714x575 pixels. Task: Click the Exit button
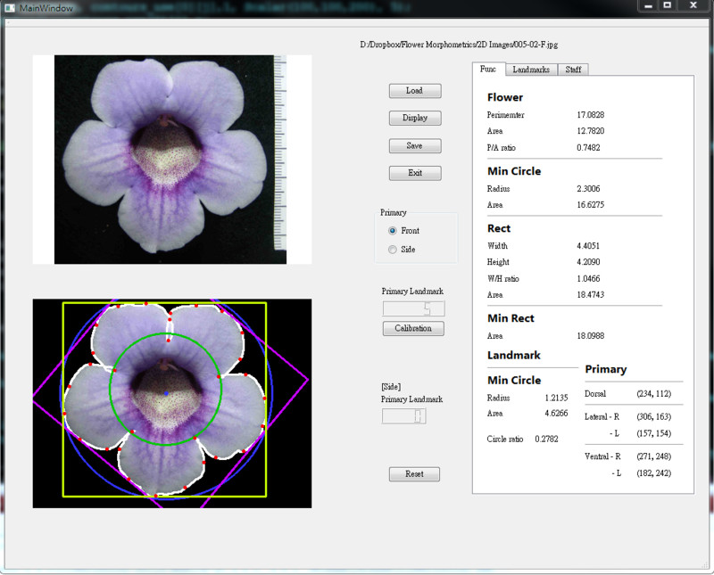tap(415, 173)
